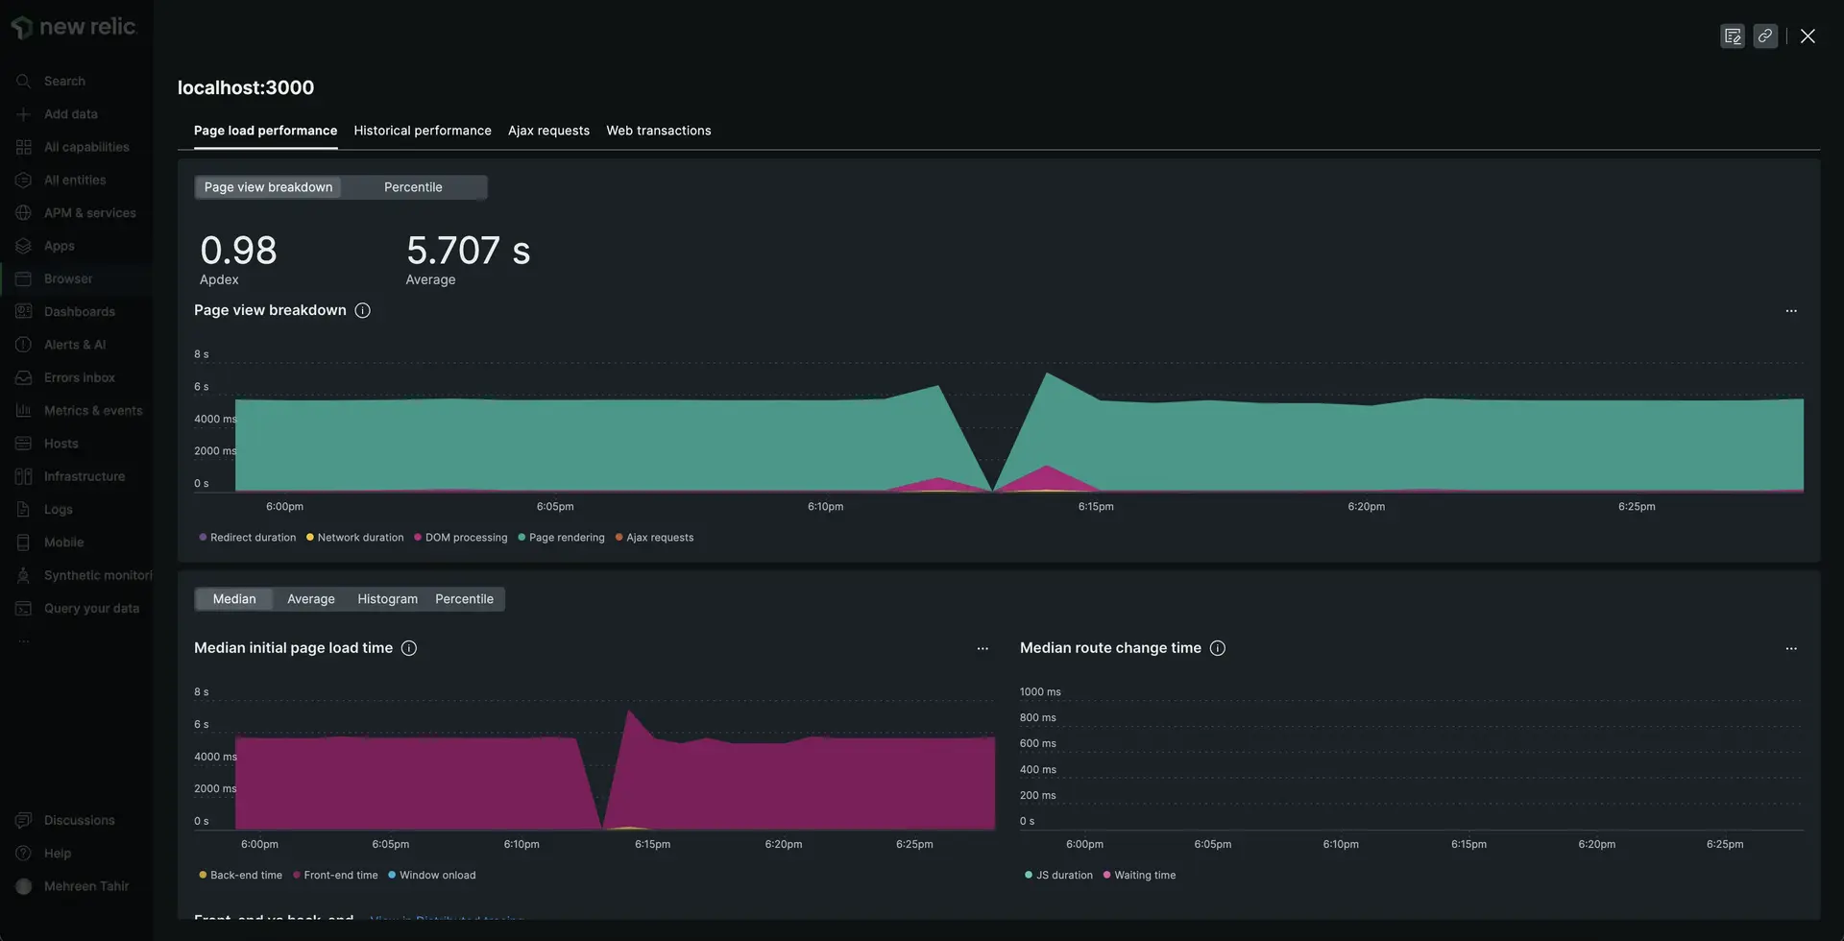Open Dashboards in the sidebar menu

[80, 312]
